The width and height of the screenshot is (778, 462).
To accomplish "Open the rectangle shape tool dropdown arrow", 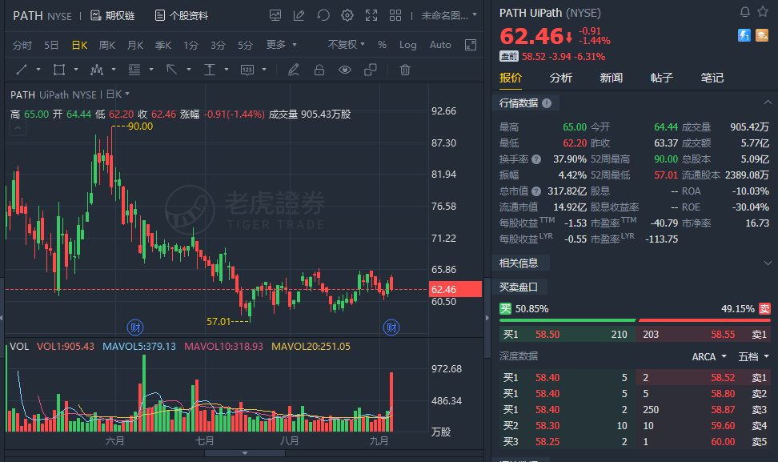I will (76, 70).
